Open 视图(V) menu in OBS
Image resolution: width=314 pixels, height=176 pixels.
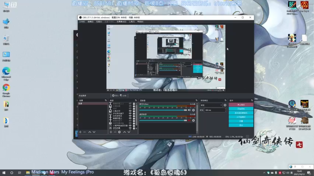tap(99, 22)
